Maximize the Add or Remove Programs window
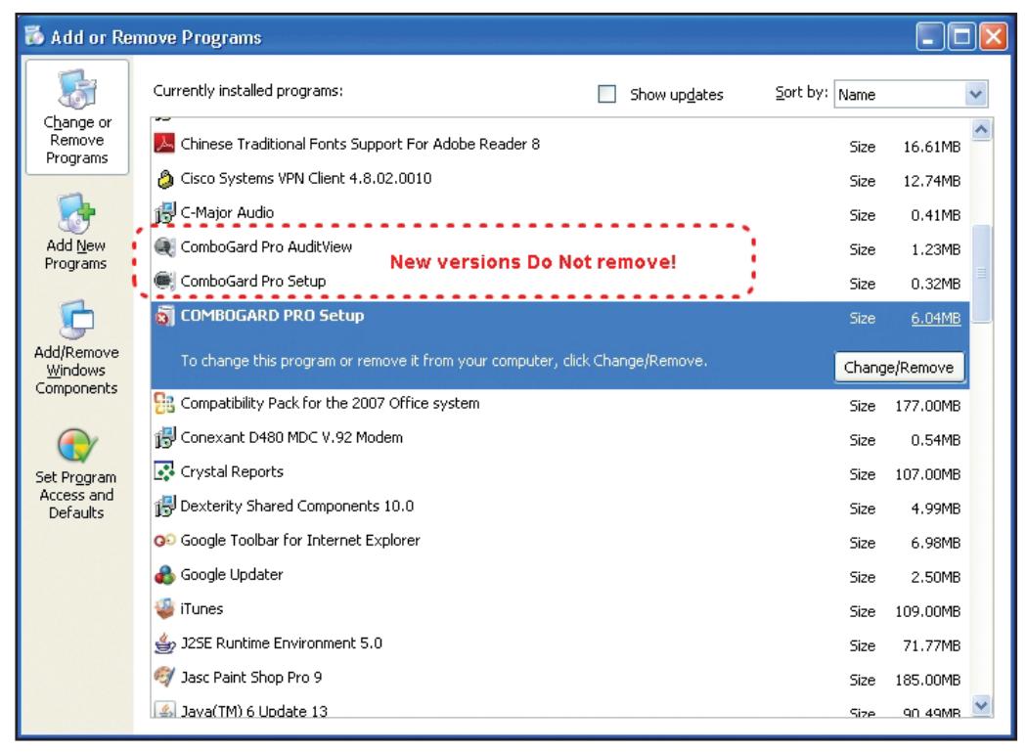The height and width of the screenshot is (752, 1026). (961, 36)
